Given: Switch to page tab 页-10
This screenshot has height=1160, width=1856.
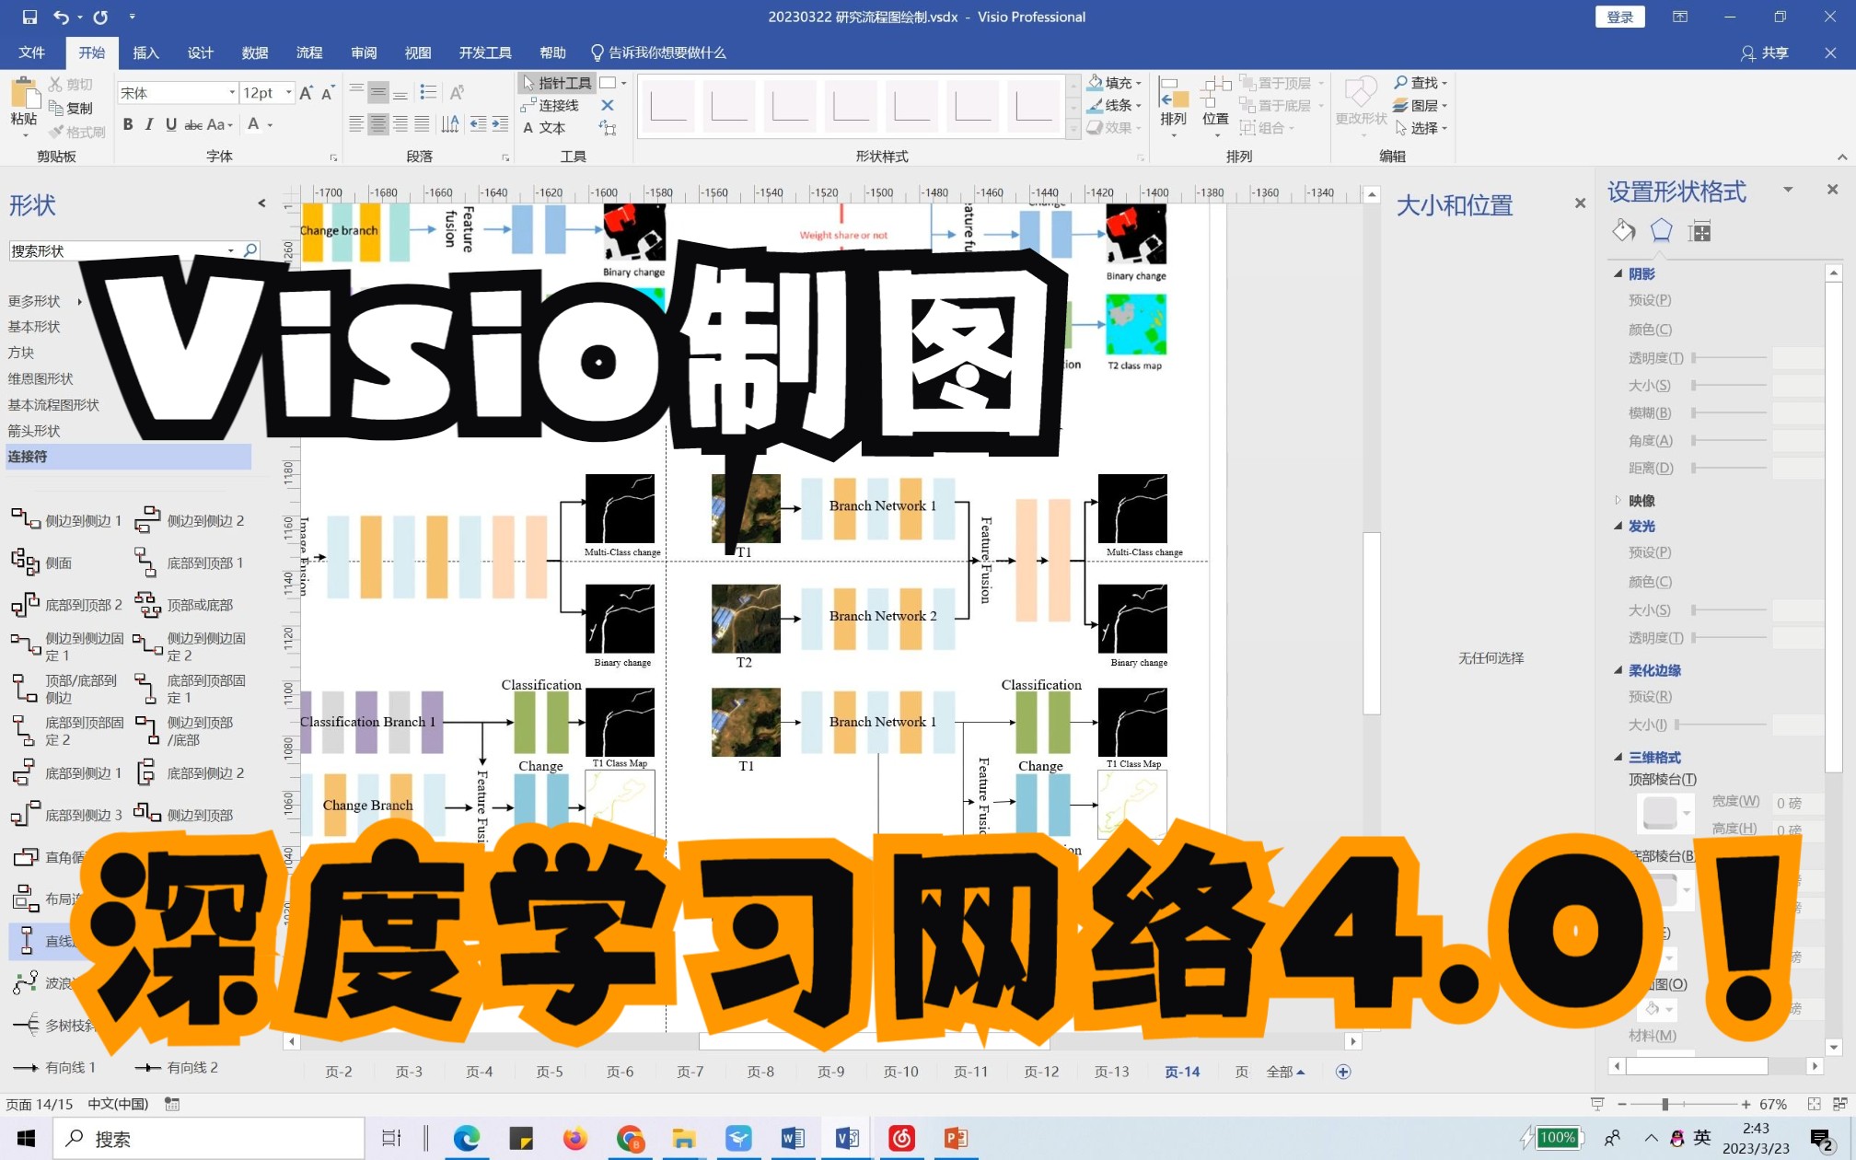Looking at the screenshot, I should coord(900,1072).
